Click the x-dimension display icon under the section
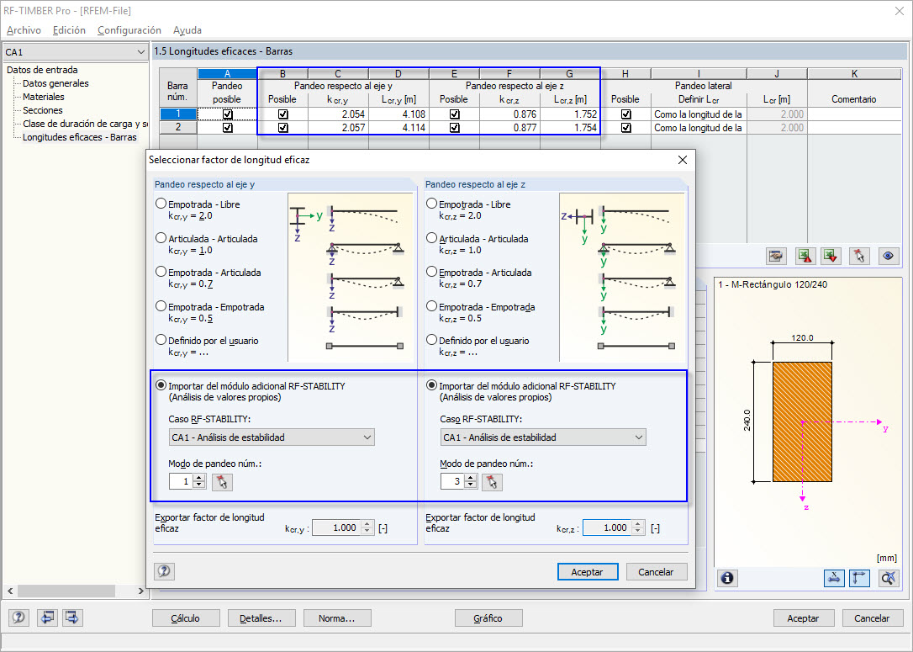 click(x=834, y=578)
